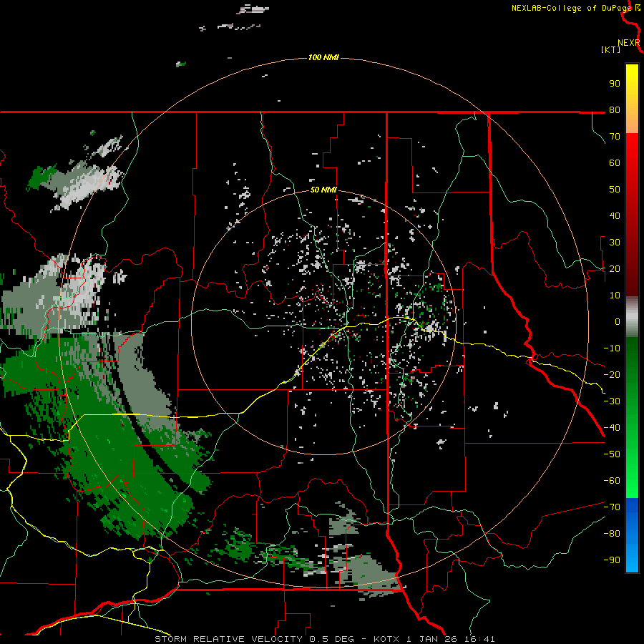This screenshot has height=644, width=644.
Task: Click the 50 knot label on scale
Action: click(x=615, y=190)
